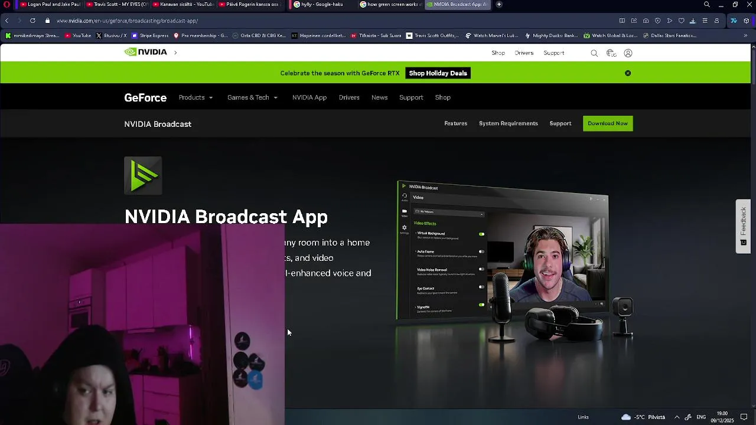Open browser downloads icon

coord(693,21)
